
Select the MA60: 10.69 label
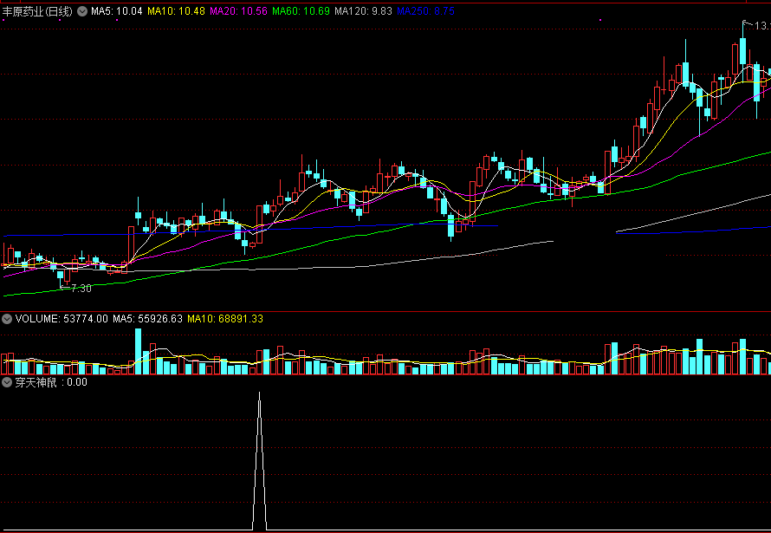(x=301, y=11)
